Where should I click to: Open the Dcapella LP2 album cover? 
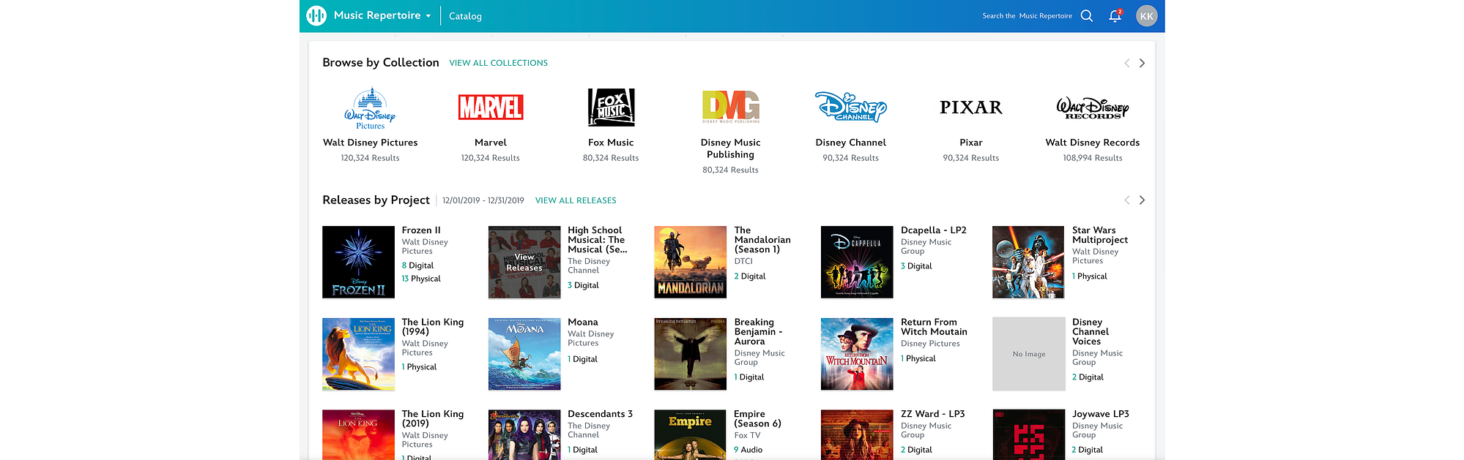(x=857, y=262)
